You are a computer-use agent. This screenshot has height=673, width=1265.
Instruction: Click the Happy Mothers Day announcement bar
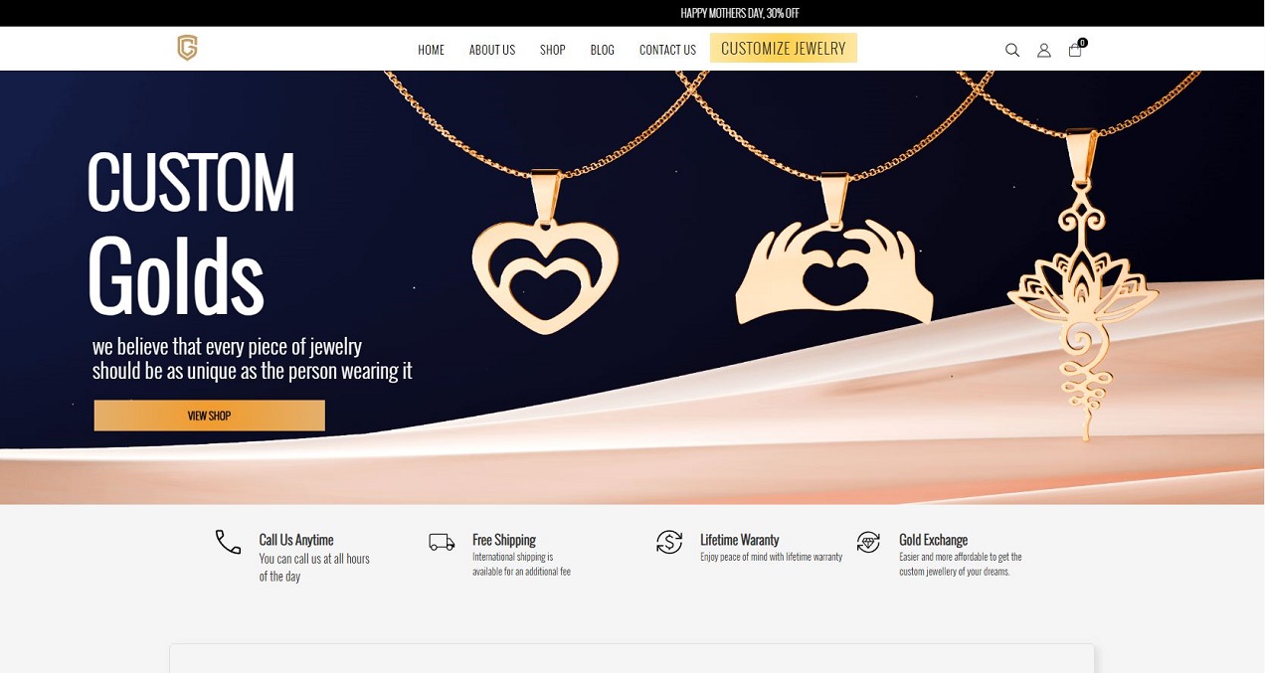pos(740,13)
